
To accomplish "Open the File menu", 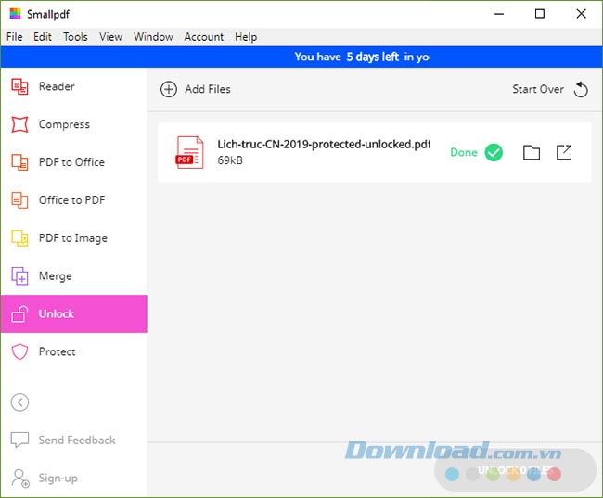I will click(15, 37).
